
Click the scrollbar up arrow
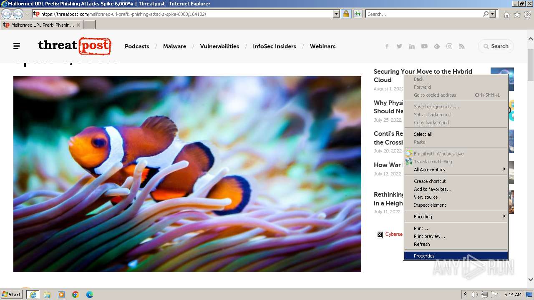coord(530,39)
